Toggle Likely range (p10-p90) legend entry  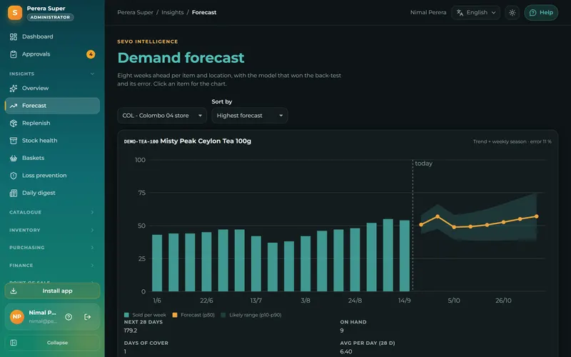click(251, 315)
